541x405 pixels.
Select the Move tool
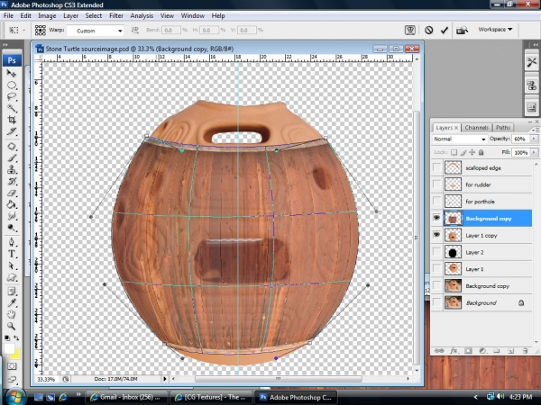click(12, 74)
